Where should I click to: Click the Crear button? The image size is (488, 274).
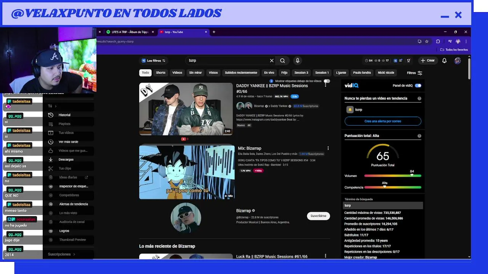pyautogui.click(x=427, y=61)
